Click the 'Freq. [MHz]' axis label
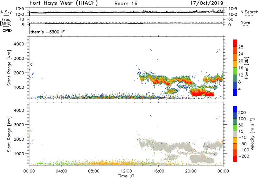The height and width of the screenshot is (178, 258). pyautogui.click(x=6, y=22)
